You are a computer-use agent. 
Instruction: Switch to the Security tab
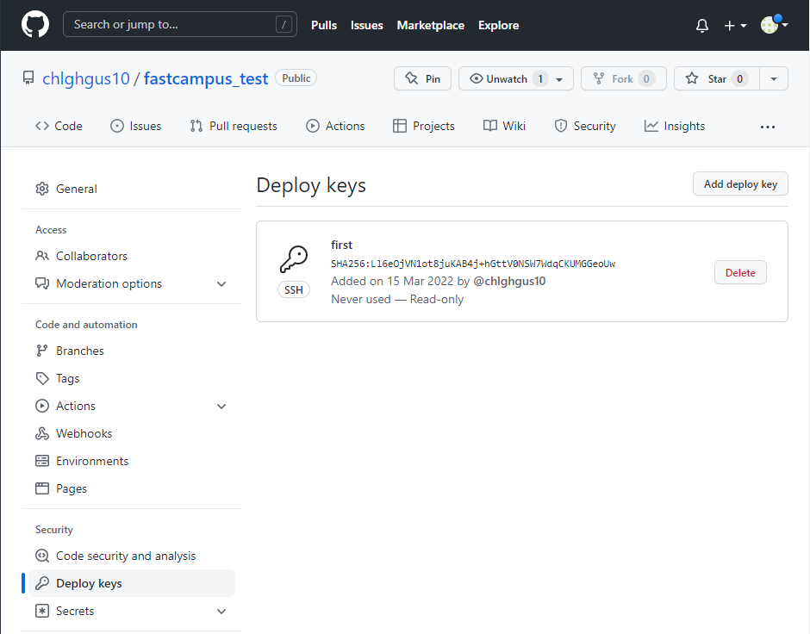point(585,126)
